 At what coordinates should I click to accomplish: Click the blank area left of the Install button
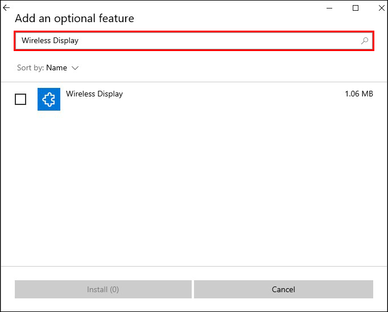[7, 289]
